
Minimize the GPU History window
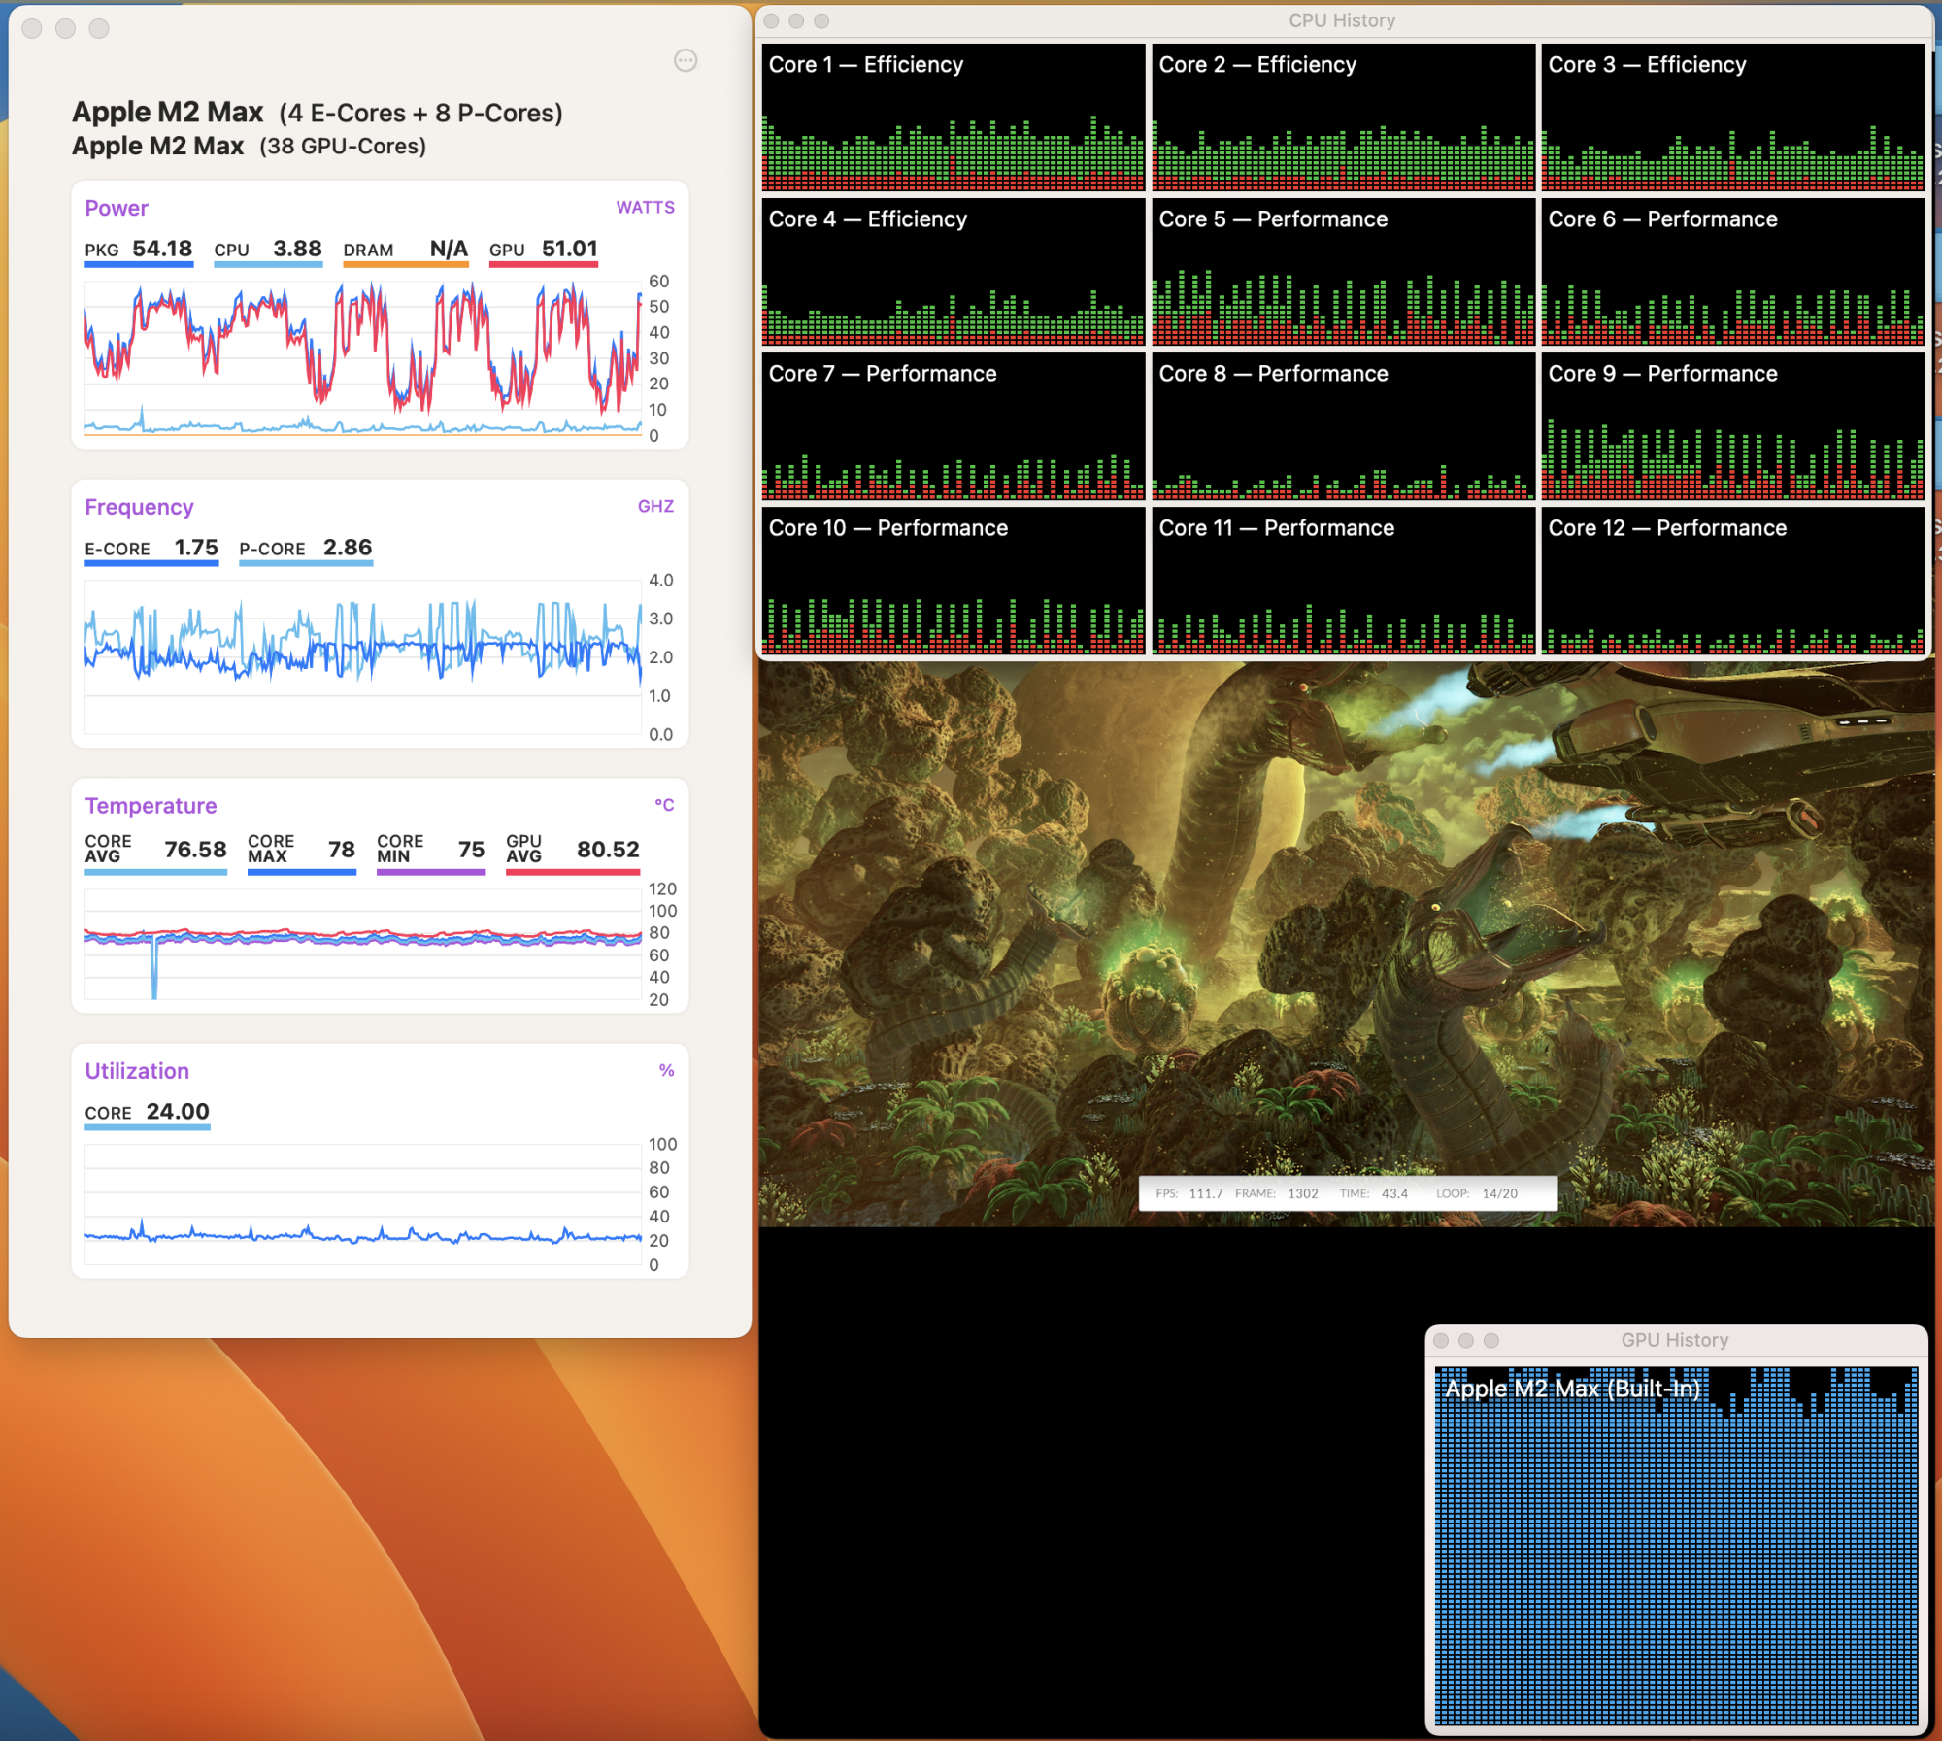click(1466, 1340)
